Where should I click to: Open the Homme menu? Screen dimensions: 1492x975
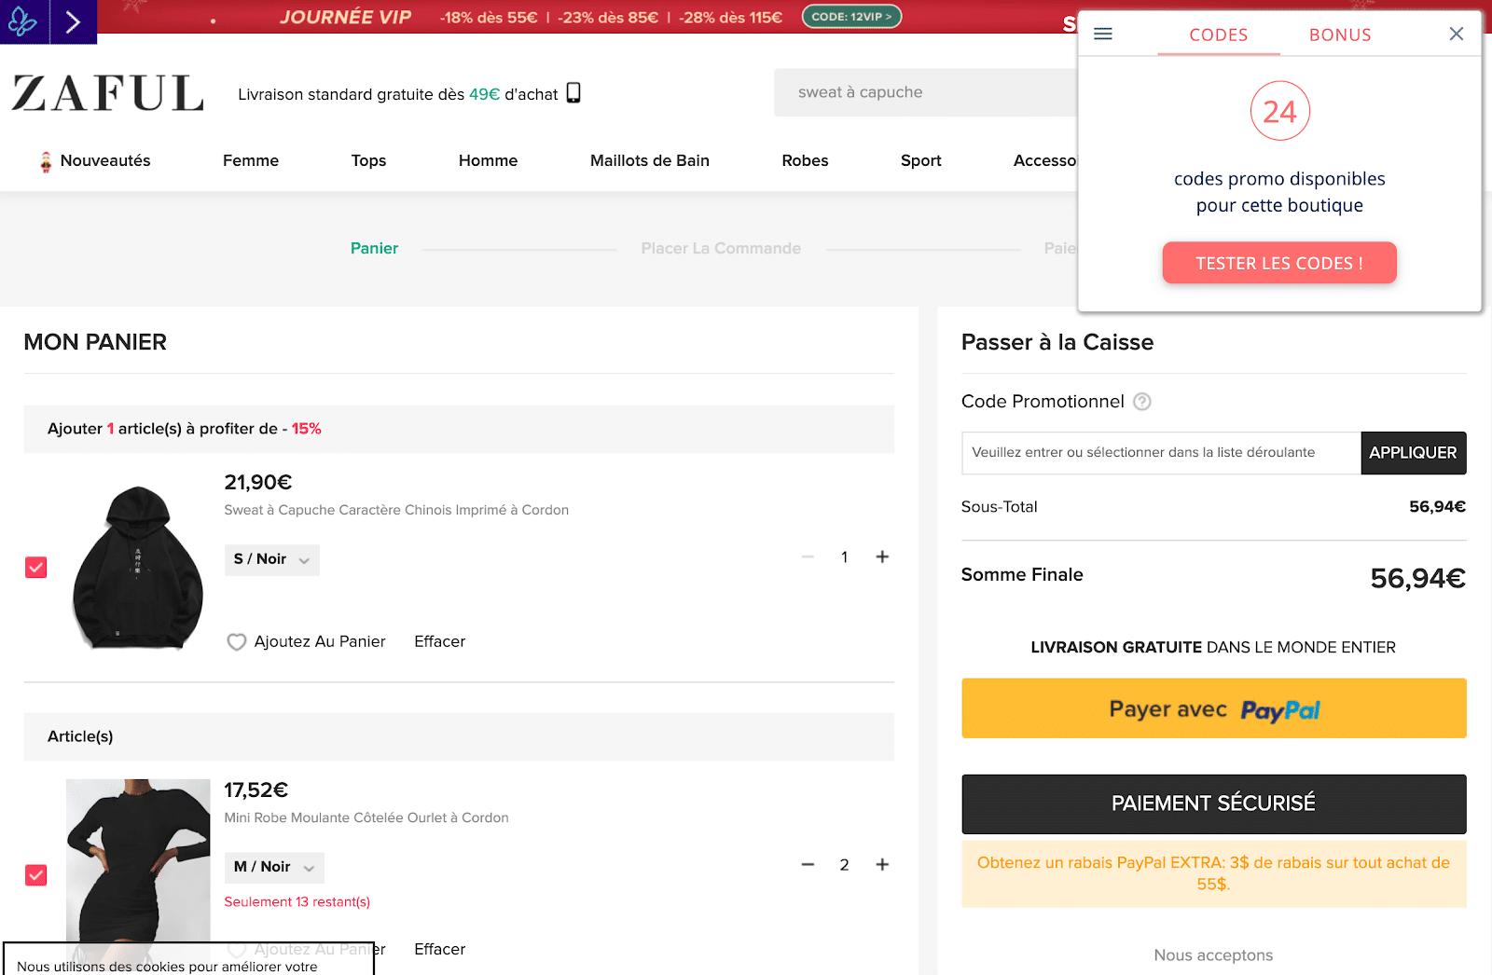488,160
